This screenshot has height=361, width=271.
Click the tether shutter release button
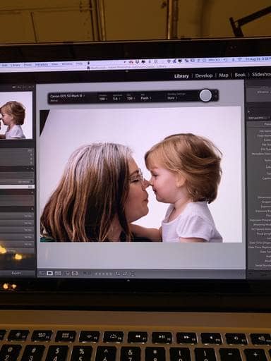click(x=205, y=95)
